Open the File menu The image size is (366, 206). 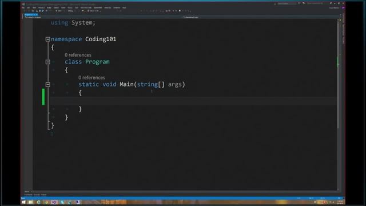(23, 7)
